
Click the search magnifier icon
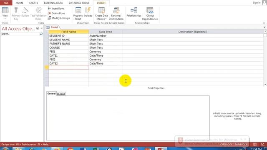[41, 34]
